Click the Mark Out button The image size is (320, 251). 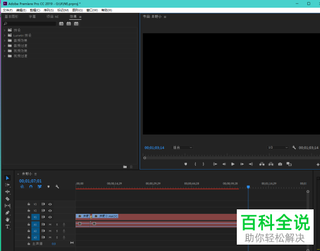pos(204,164)
